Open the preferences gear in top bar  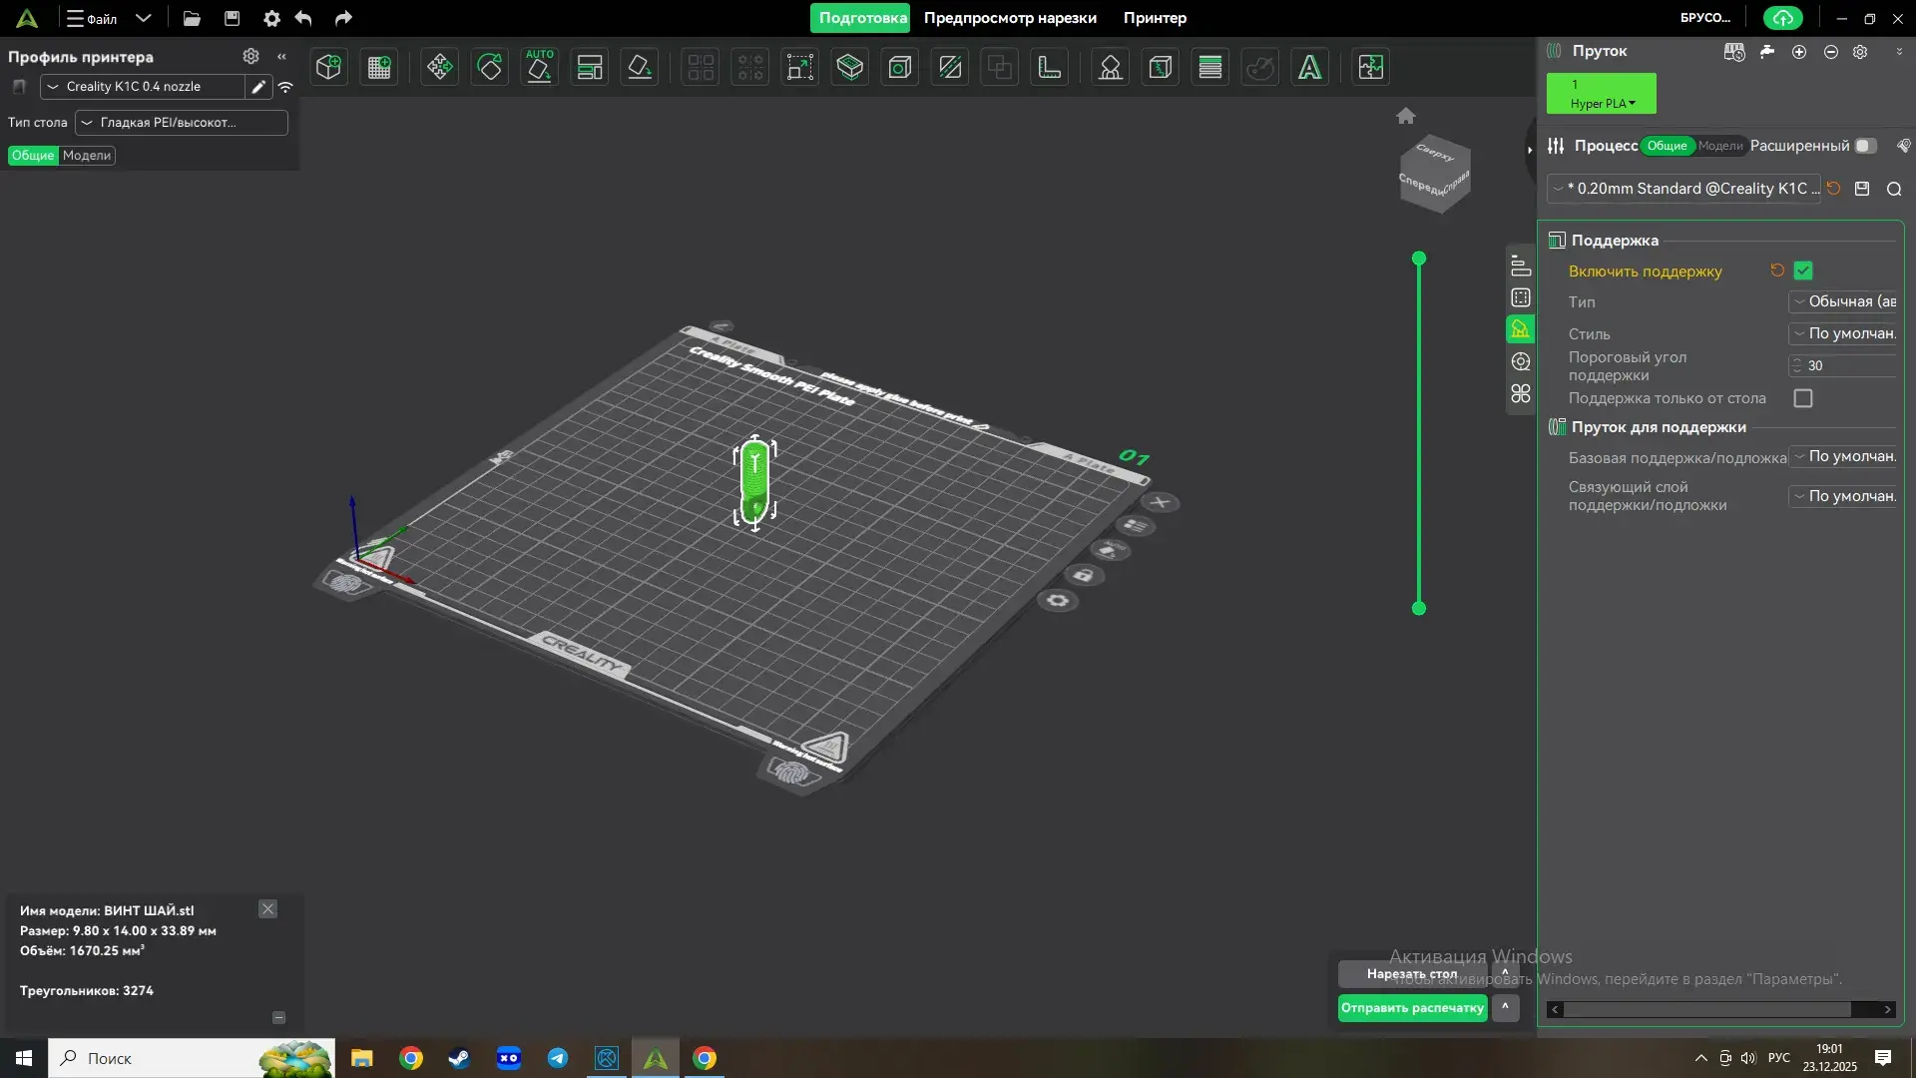pyautogui.click(x=271, y=18)
